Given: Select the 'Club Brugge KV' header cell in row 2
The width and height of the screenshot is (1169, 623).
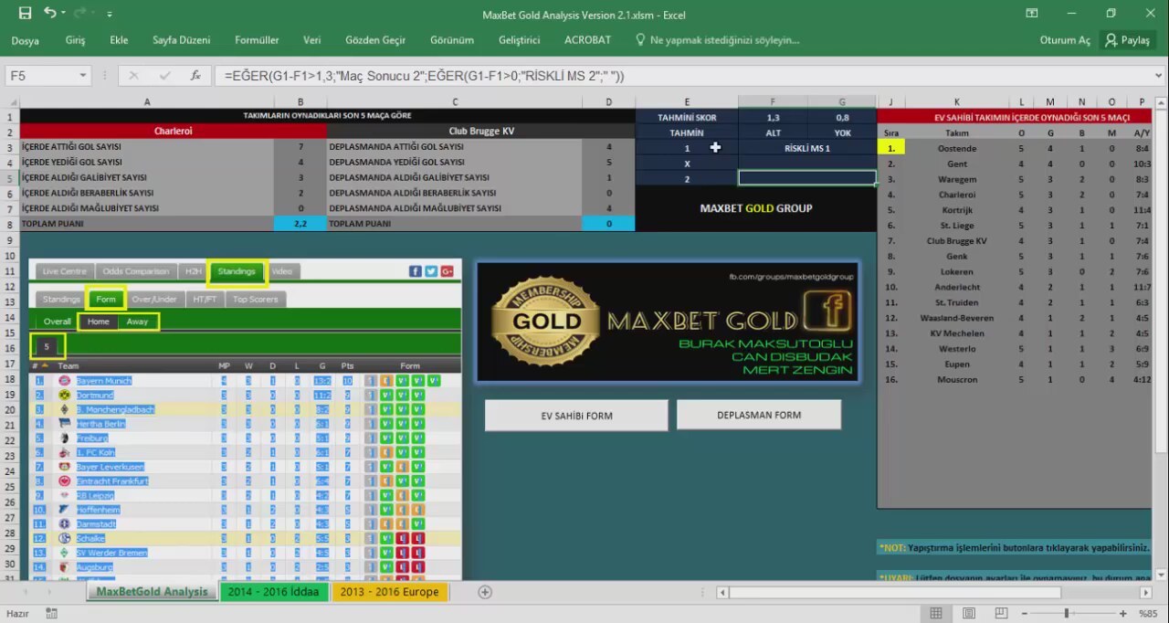Looking at the screenshot, I should click(x=481, y=132).
